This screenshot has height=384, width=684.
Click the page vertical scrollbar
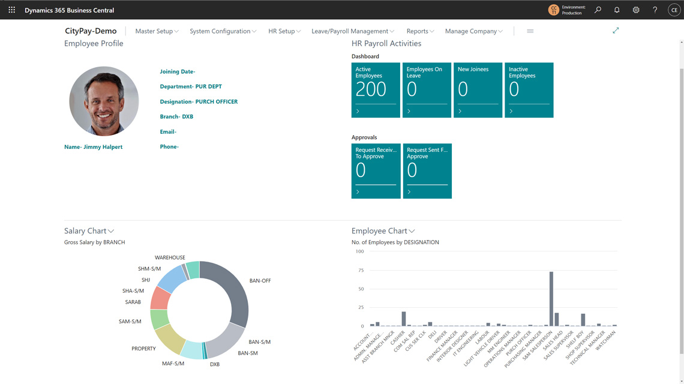681,212
